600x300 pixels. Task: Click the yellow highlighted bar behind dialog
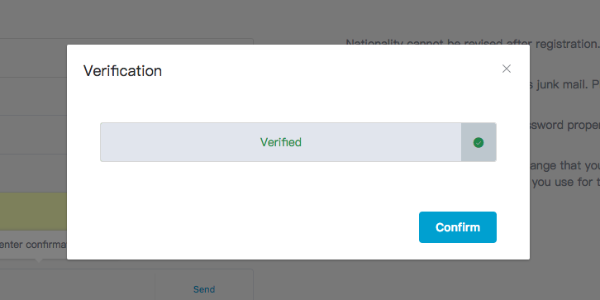tap(33, 212)
